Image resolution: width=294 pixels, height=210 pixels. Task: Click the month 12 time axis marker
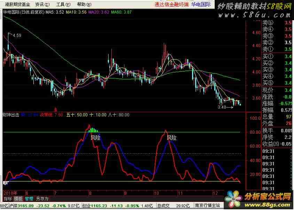[x=215, y=193]
